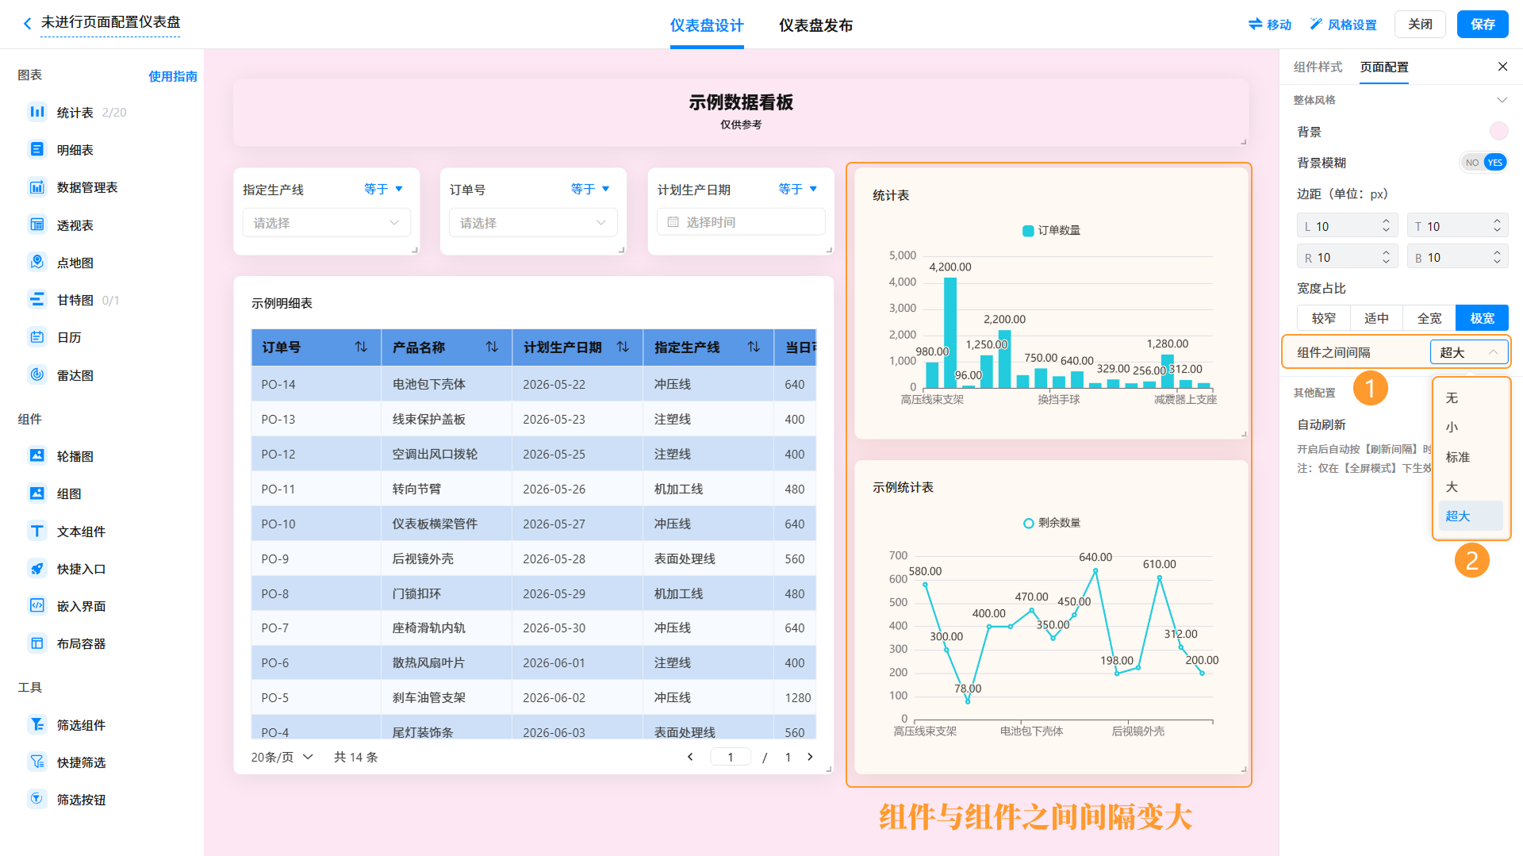Open 指定生产线 filter operator 等于 dropdown
1523x856 pixels.
(x=384, y=189)
